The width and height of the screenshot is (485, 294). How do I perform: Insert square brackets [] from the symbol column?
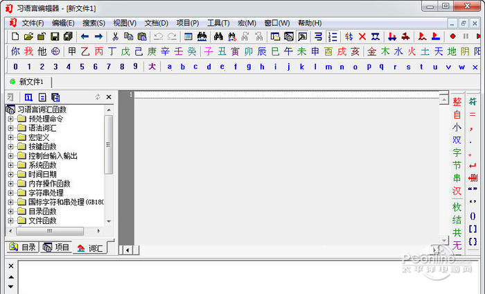(x=473, y=229)
